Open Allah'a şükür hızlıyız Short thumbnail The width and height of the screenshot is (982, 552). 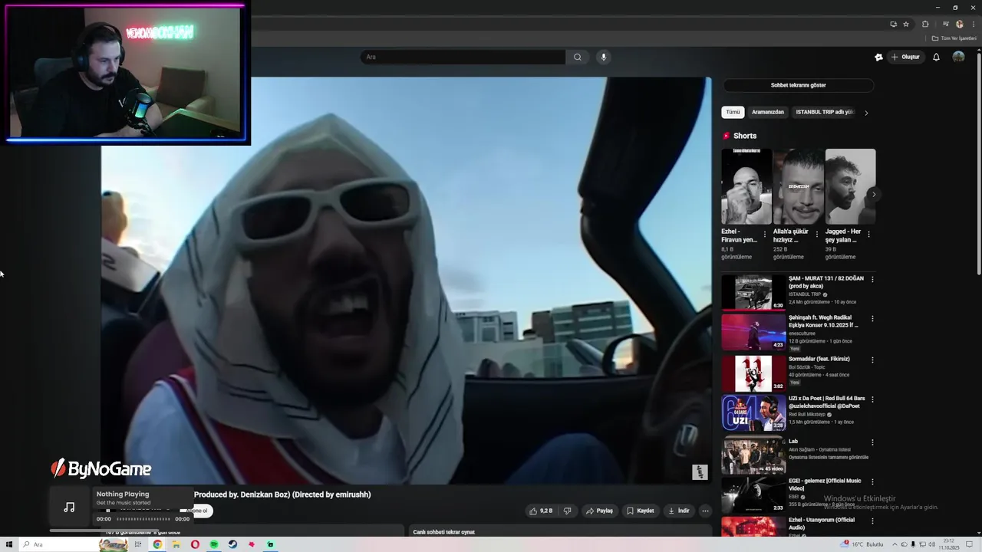point(798,186)
